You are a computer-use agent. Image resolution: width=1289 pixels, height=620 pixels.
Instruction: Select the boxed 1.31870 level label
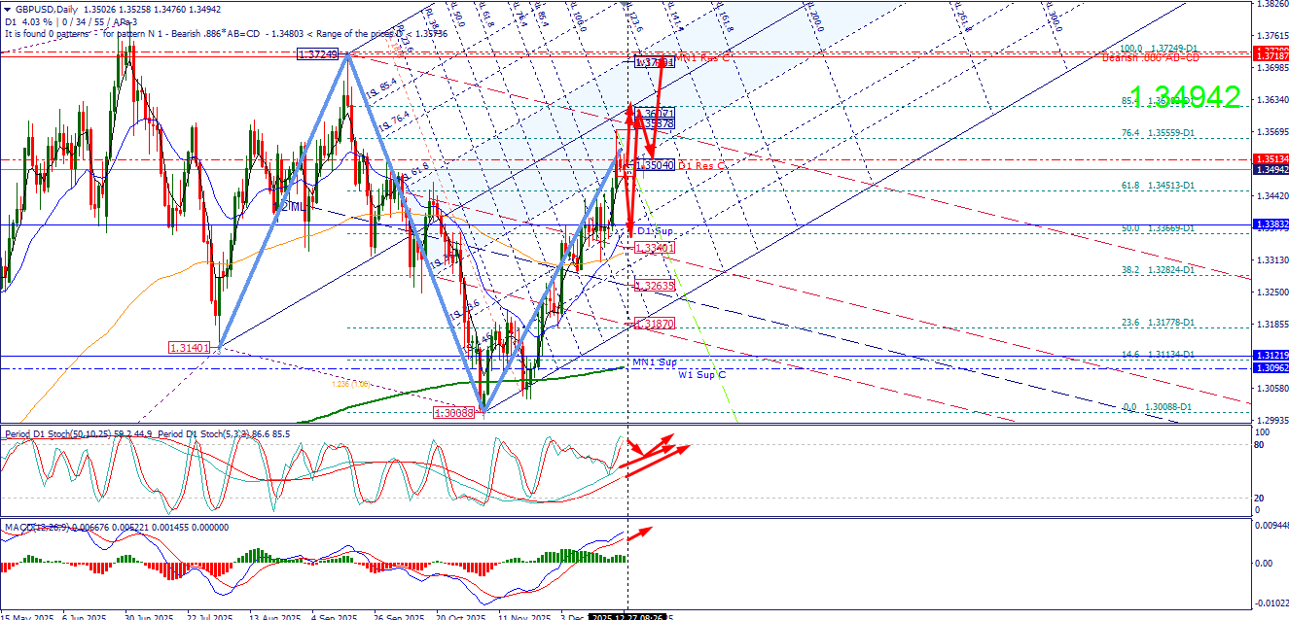pos(654,324)
